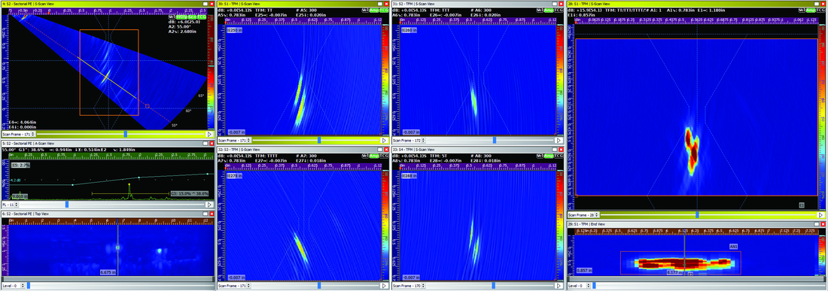Click the brown horizontal ruler in Top View
The height and width of the screenshot is (291, 828).
pyautogui.click(x=112, y=220)
